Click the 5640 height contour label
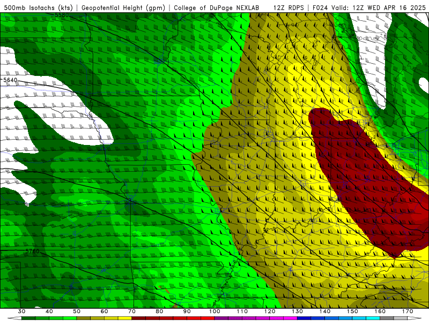The height and width of the screenshot is (321, 429). (x=10, y=80)
